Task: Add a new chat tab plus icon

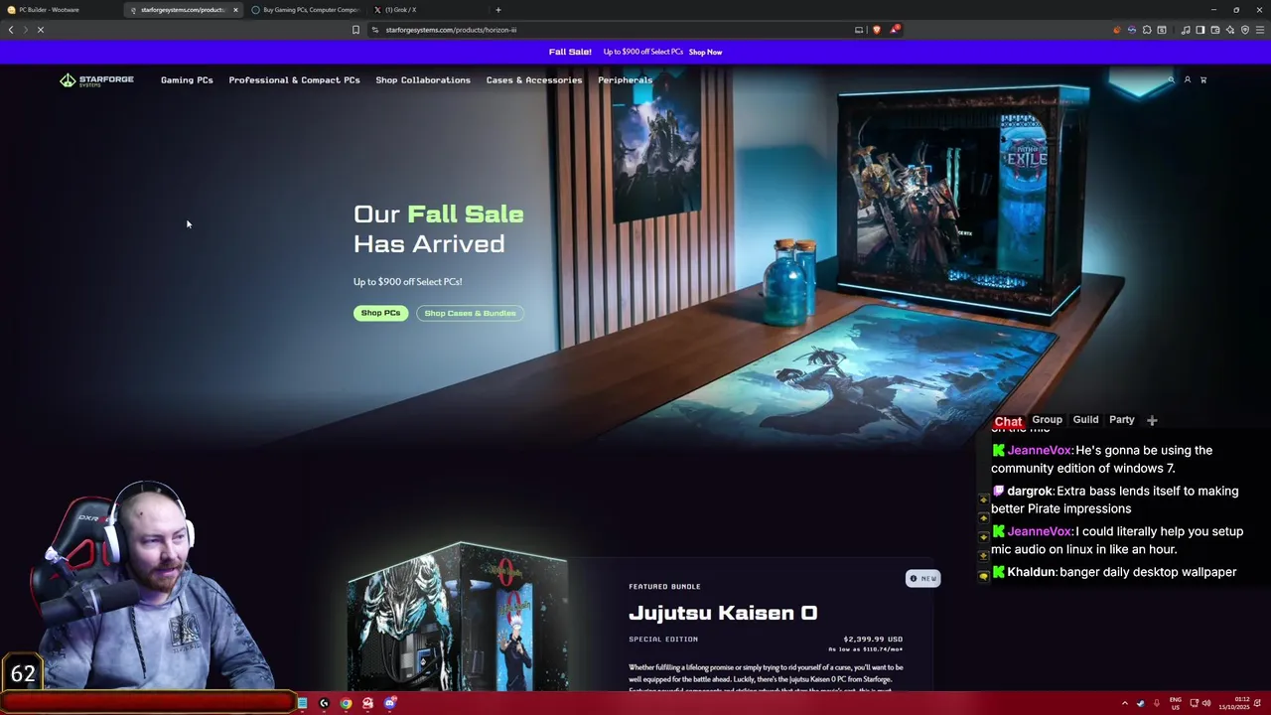Action: point(1152,420)
